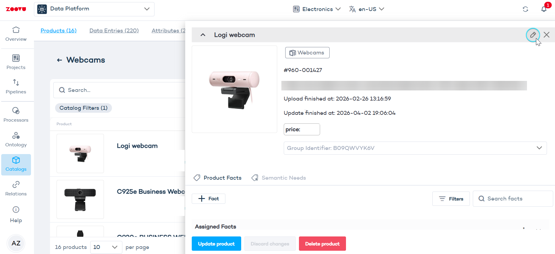
Task: Select the C925e Business Webcam thumbnail
Action: [80, 199]
